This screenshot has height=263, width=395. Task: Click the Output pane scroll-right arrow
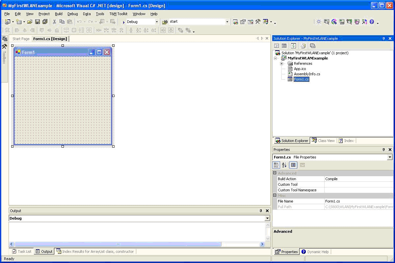coord(262,244)
